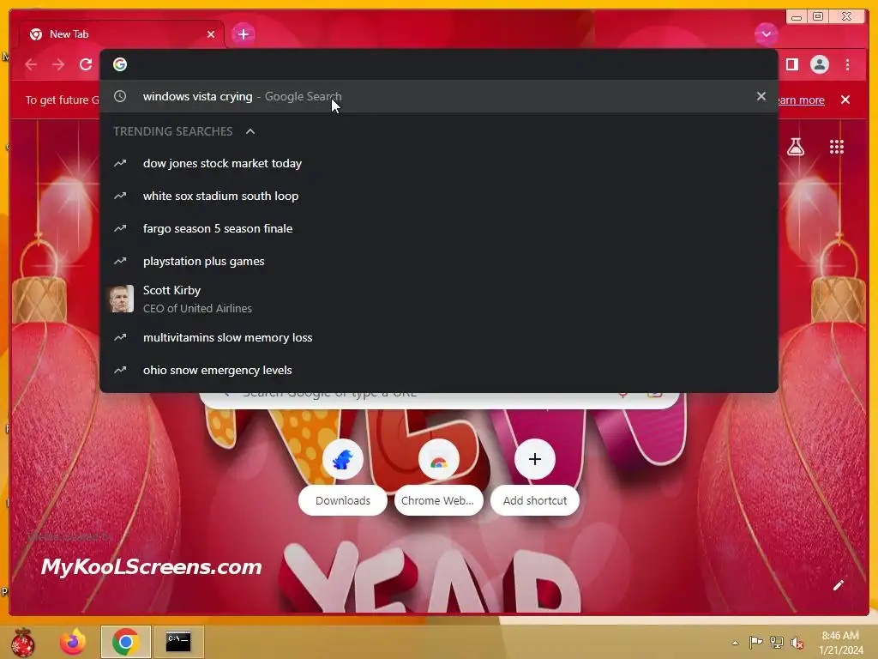Screen dimensions: 878x659
Task: Select the Scott Kirby suggestion
Action: (438, 299)
